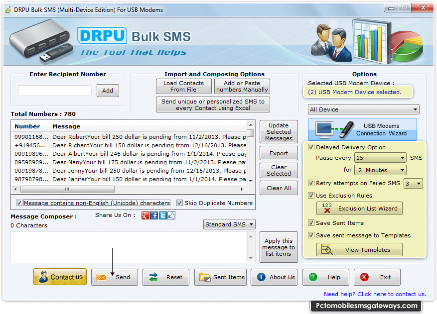Select the Dear Jenny message row
This screenshot has height=314, width=437.
(130, 171)
